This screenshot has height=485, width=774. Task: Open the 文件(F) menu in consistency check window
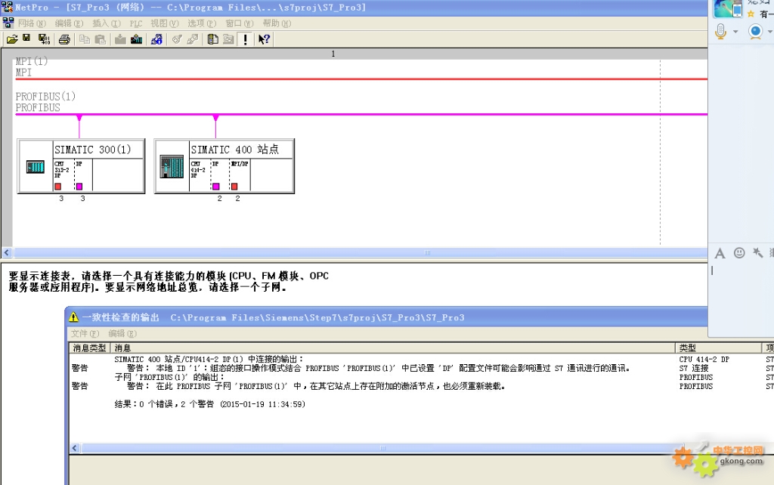(x=85, y=333)
